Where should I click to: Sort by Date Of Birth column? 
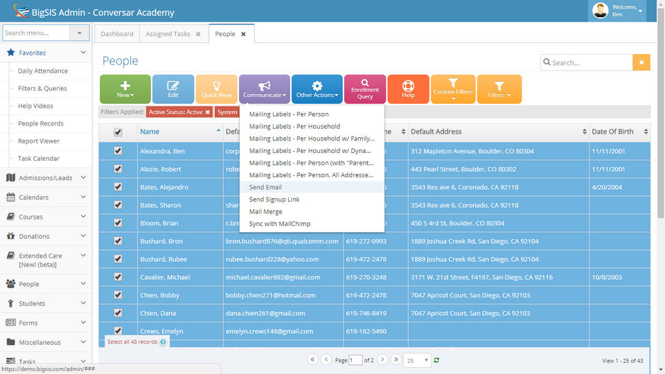[619, 132]
